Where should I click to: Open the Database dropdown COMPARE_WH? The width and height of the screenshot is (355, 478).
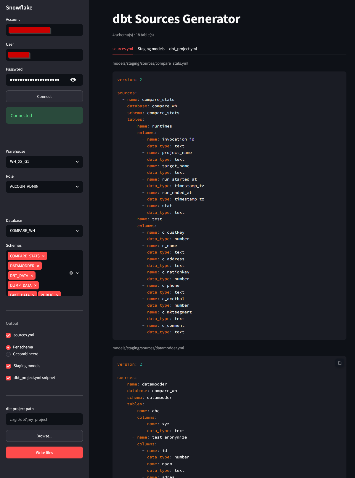[44, 231]
